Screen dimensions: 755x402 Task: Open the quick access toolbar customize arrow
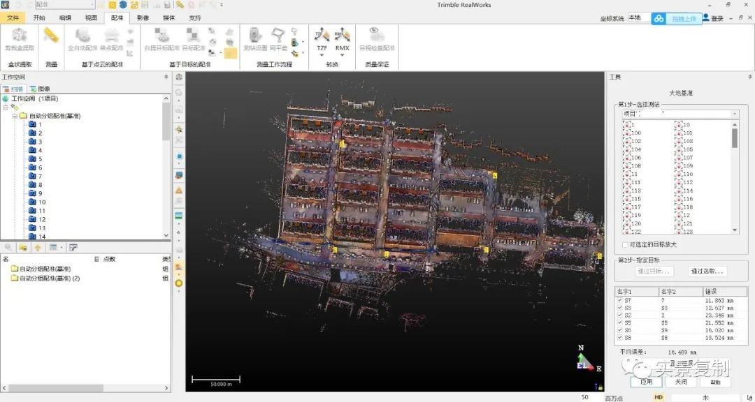click(222, 5)
